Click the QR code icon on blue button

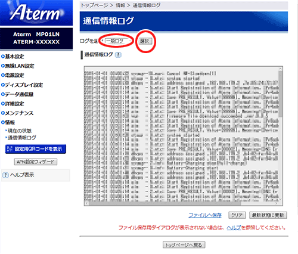(x=10, y=149)
